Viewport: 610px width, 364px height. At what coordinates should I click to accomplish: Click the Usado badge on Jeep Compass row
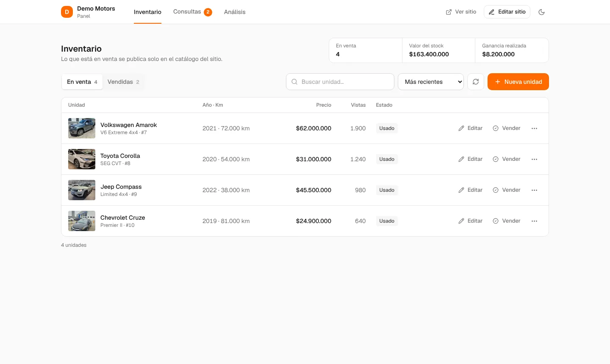pyautogui.click(x=387, y=190)
